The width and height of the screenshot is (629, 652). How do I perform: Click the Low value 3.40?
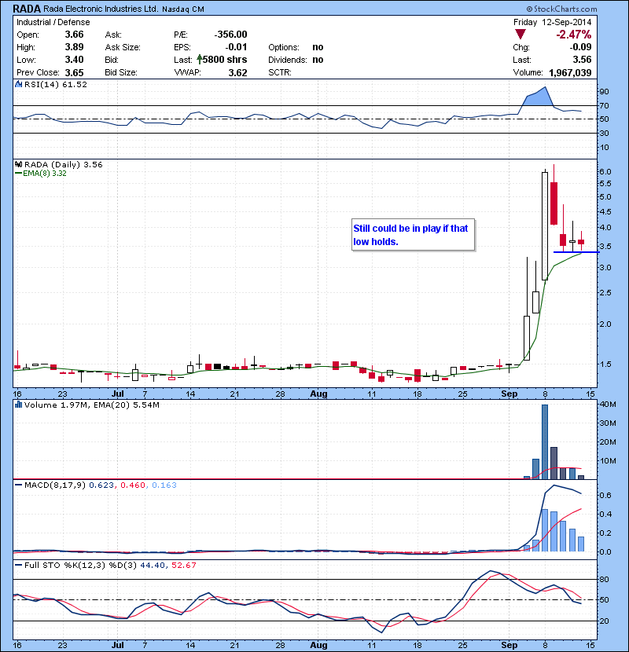pos(74,60)
